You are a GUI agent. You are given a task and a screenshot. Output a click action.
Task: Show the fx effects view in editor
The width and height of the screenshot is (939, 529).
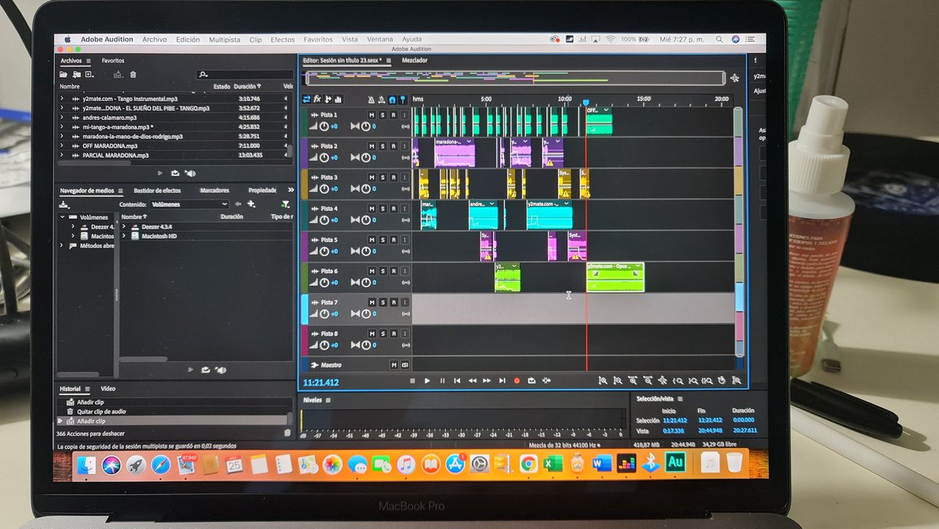coord(317,99)
